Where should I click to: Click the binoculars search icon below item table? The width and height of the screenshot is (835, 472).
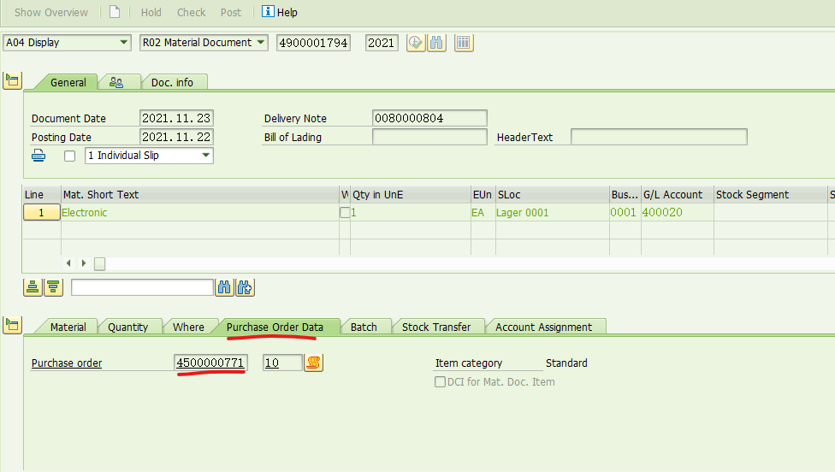pyautogui.click(x=224, y=287)
